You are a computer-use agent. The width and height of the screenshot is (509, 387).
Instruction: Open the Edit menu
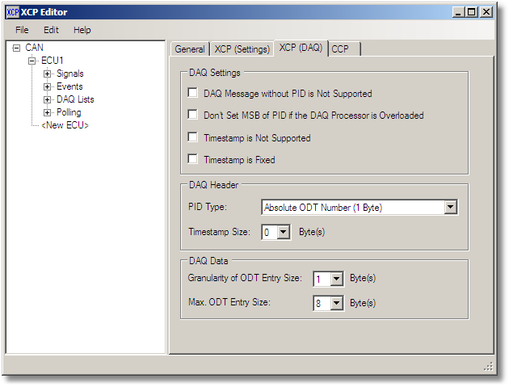(51, 30)
